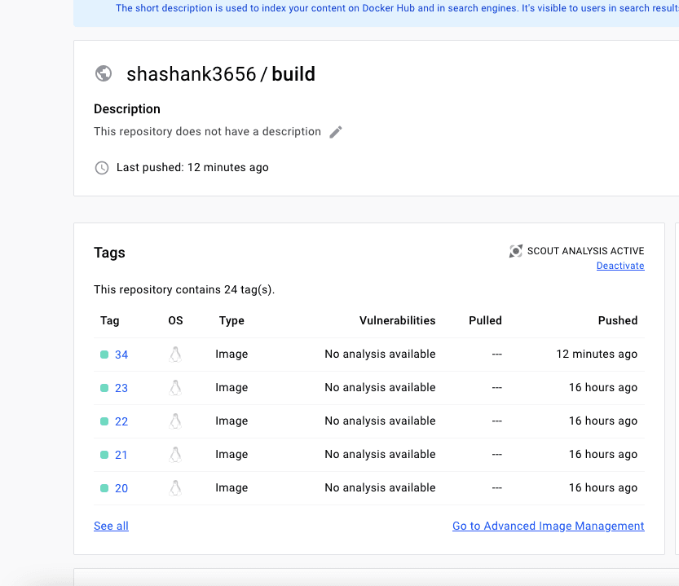Image resolution: width=679 pixels, height=586 pixels.
Task: Deactivate Scout analysis
Action: (x=620, y=266)
